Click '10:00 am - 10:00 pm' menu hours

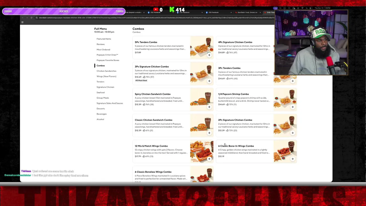(x=104, y=32)
